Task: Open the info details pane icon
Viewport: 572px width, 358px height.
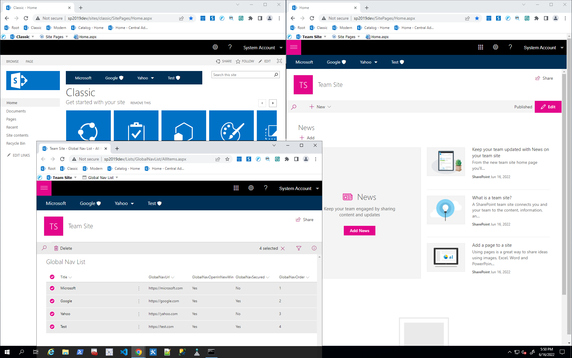Action: pyautogui.click(x=314, y=248)
